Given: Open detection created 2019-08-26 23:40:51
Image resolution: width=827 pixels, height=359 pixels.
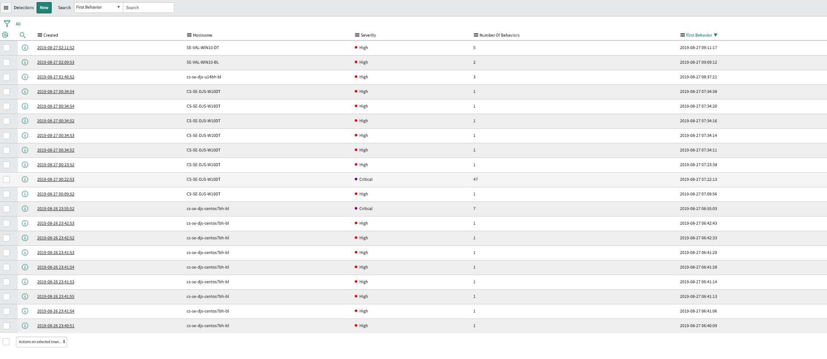Looking at the screenshot, I should pyautogui.click(x=56, y=326).
